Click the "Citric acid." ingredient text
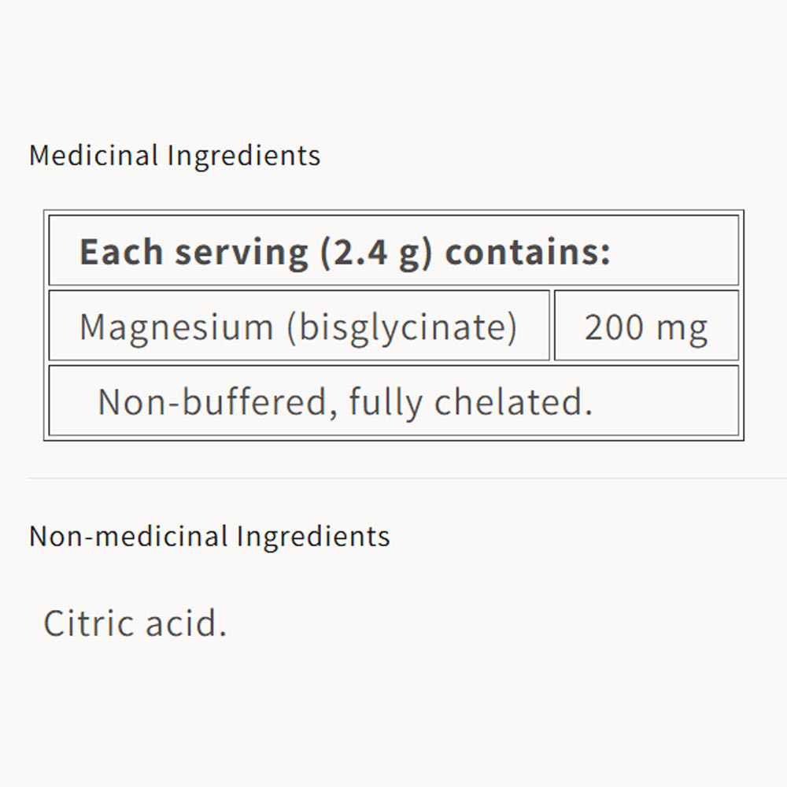 coord(135,623)
